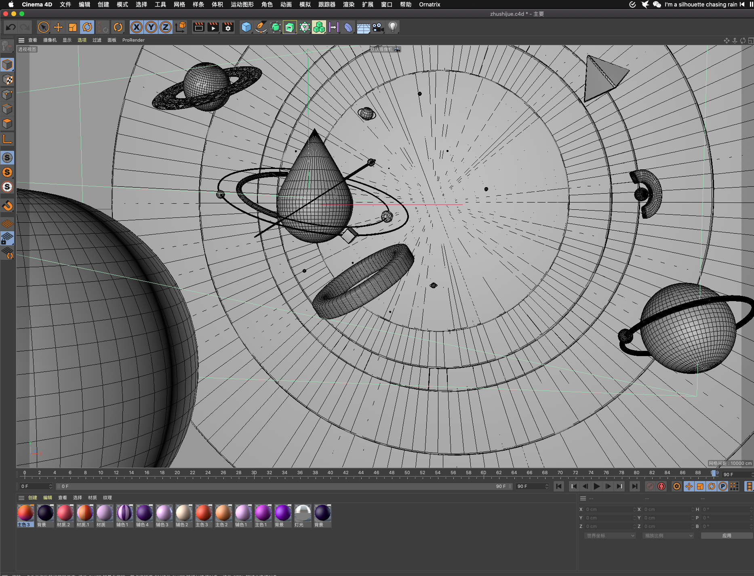
Task: Select the Move tool in the top toolbar
Action: point(58,27)
